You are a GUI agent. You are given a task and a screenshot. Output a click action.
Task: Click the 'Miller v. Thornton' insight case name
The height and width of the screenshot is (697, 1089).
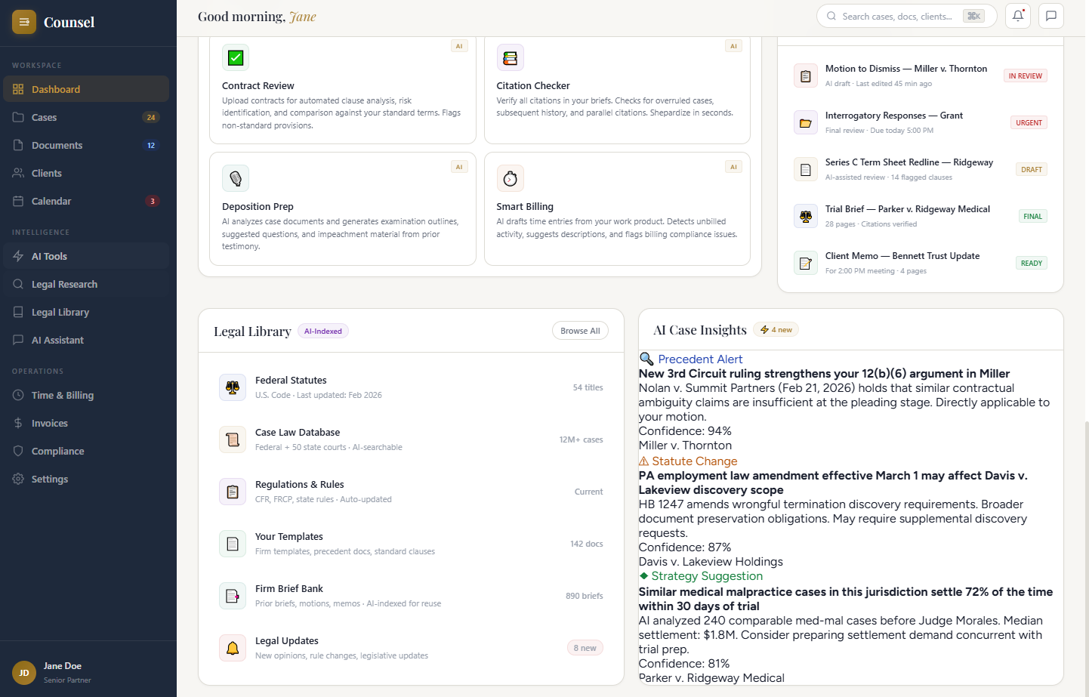[685, 446]
